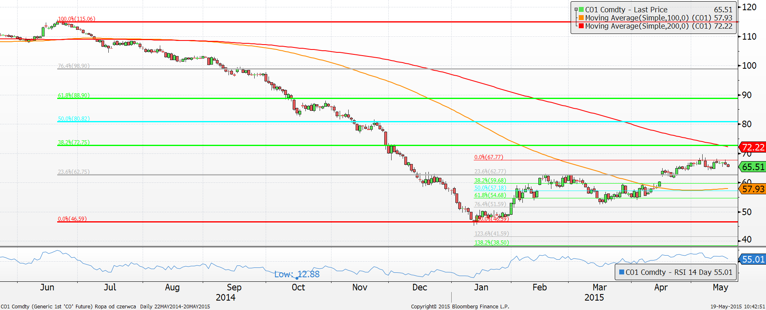Click the blue RSI 14 Day legend swatch
Screen dimensions: 766x310
622,272
